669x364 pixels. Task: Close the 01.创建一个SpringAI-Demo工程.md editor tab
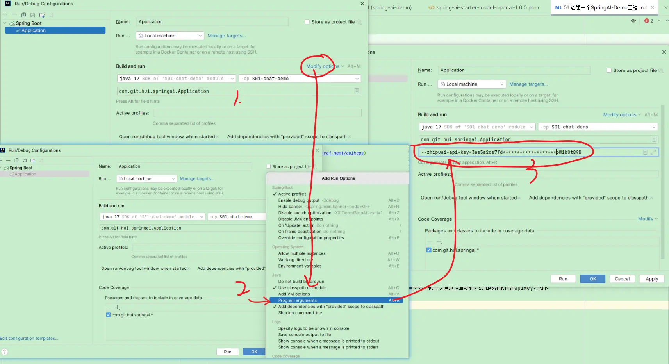point(652,7)
